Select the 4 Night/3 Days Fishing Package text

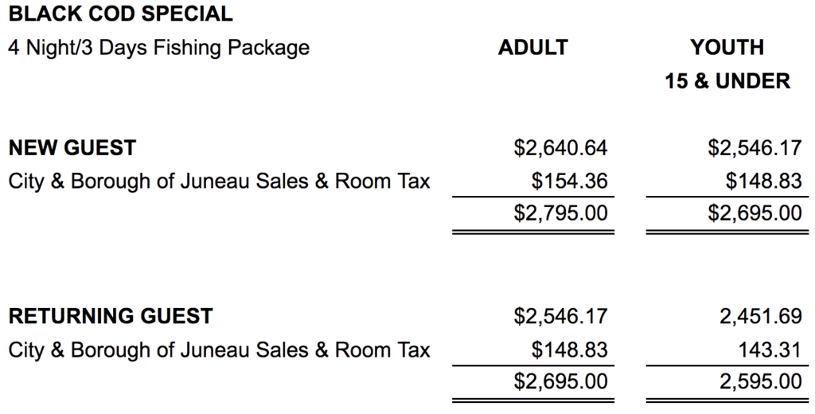click(159, 48)
